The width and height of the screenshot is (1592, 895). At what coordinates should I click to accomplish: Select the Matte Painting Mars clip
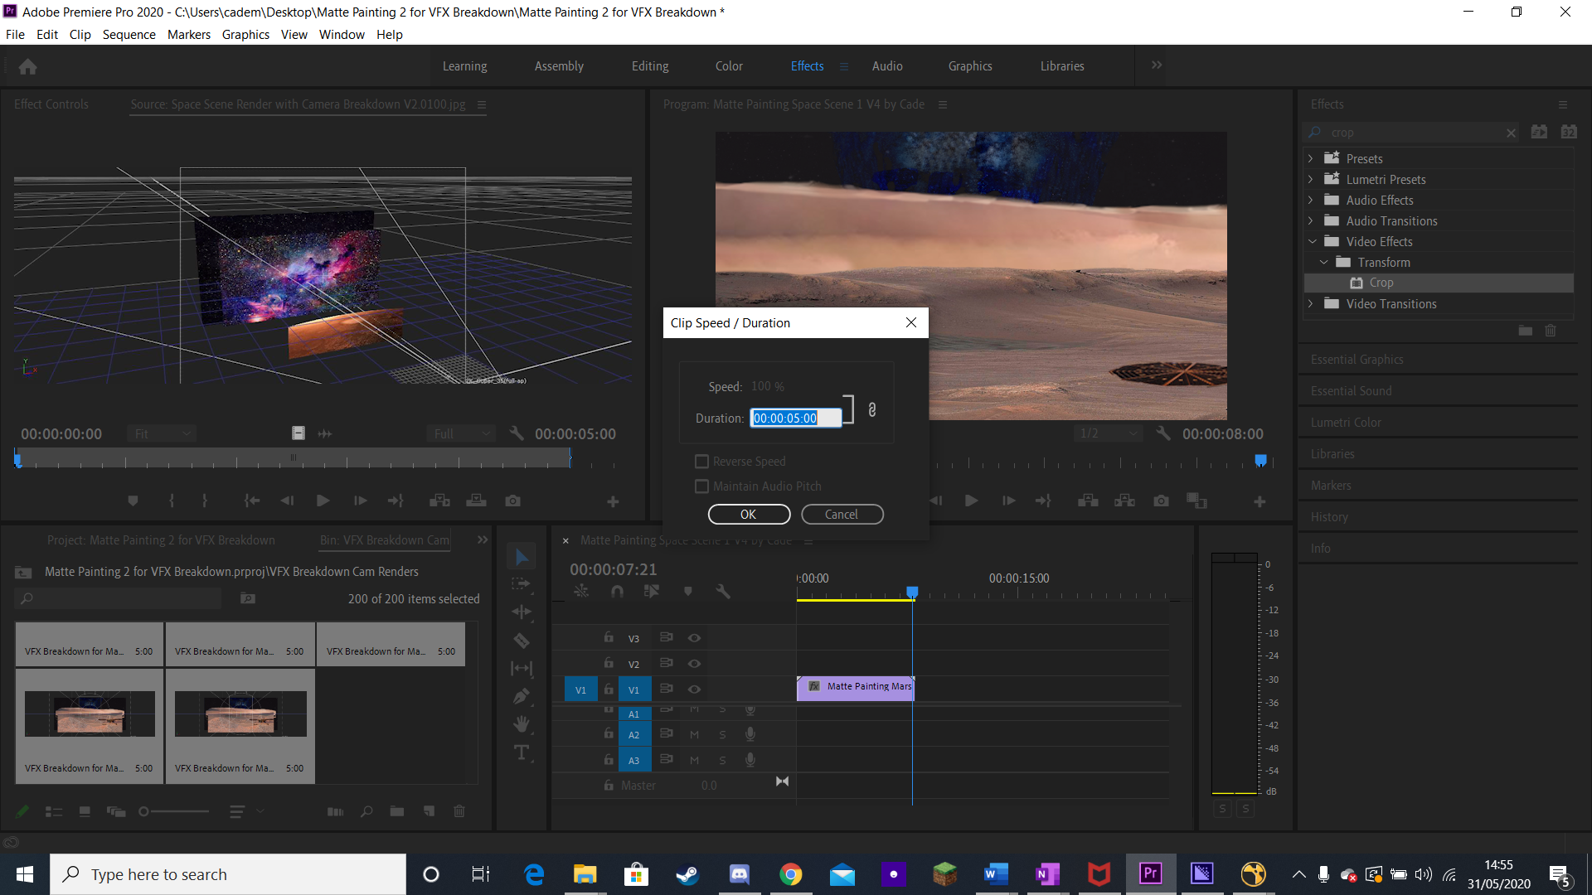(x=855, y=688)
